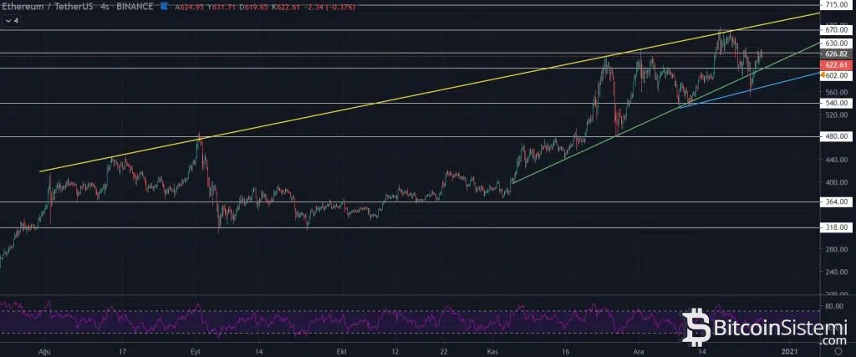Select the 364.00 level price label
856x357 pixels.
836,201
